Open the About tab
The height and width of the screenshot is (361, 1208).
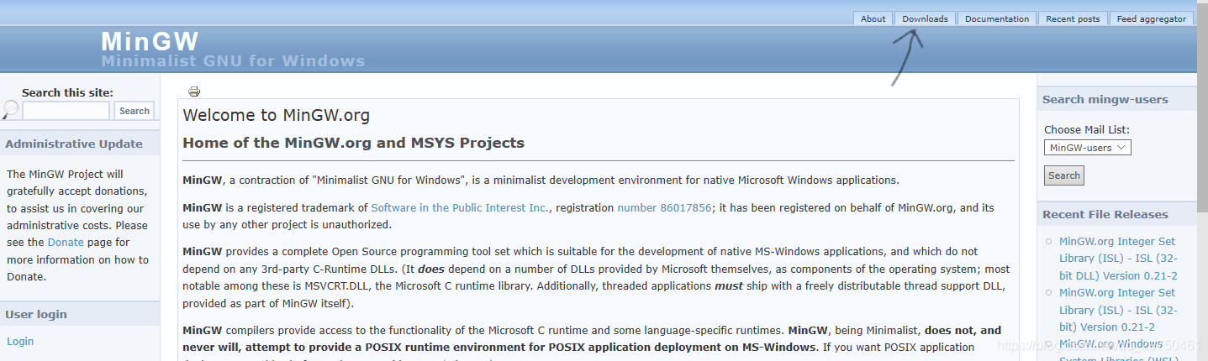point(873,18)
